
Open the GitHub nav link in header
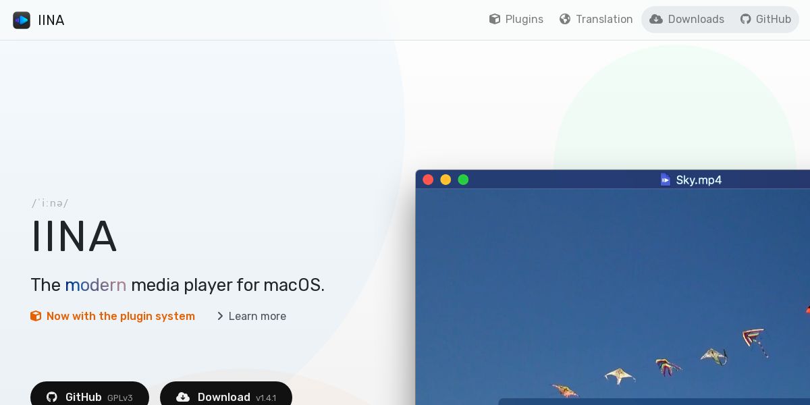click(765, 19)
